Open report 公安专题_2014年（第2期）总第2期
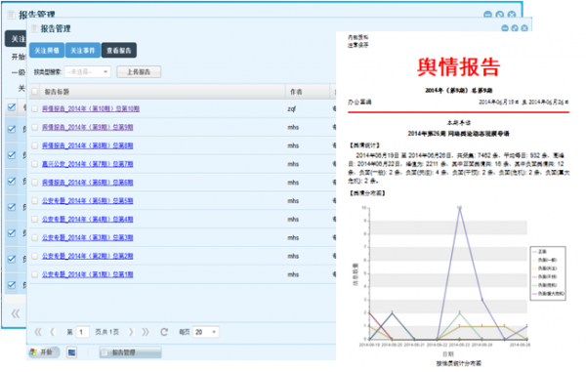This screenshot has height=372, width=586. tap(88, 256)
